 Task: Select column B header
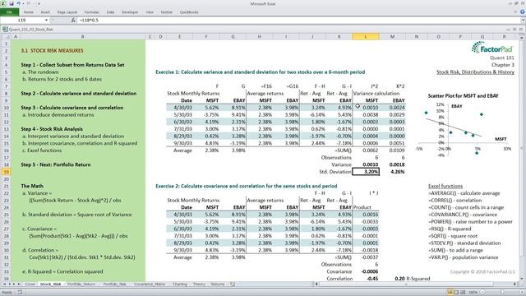pos(82,36)
